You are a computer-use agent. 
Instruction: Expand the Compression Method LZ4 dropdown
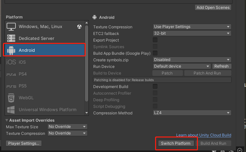[192, 113]
